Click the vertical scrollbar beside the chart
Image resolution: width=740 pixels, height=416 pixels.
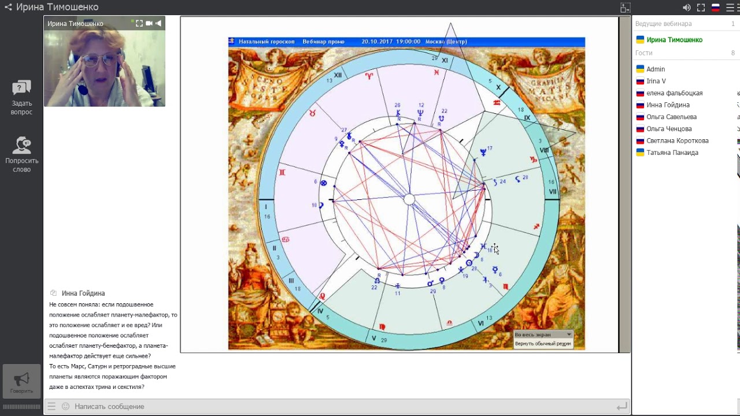click(x=624, y=184)
